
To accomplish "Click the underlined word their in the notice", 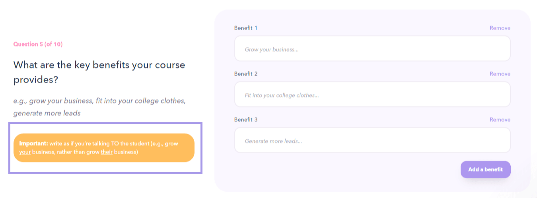I will (107, 152).
